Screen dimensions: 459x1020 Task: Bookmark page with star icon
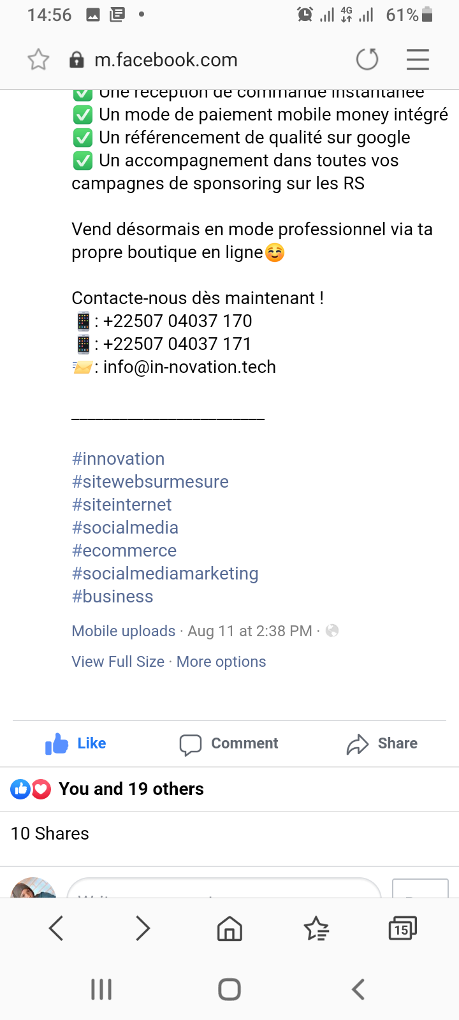(x=38, y=60)
